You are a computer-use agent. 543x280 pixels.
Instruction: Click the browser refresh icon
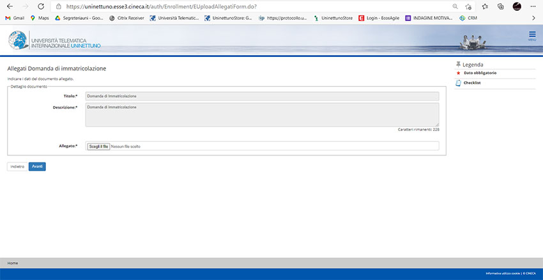[x=41, y=6]
